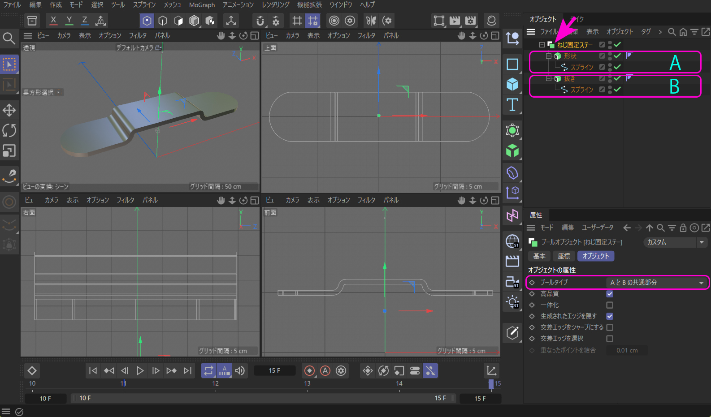The image size is (711, 417).
Task: Toggle the X axis lock
Action: pos(53,21)
